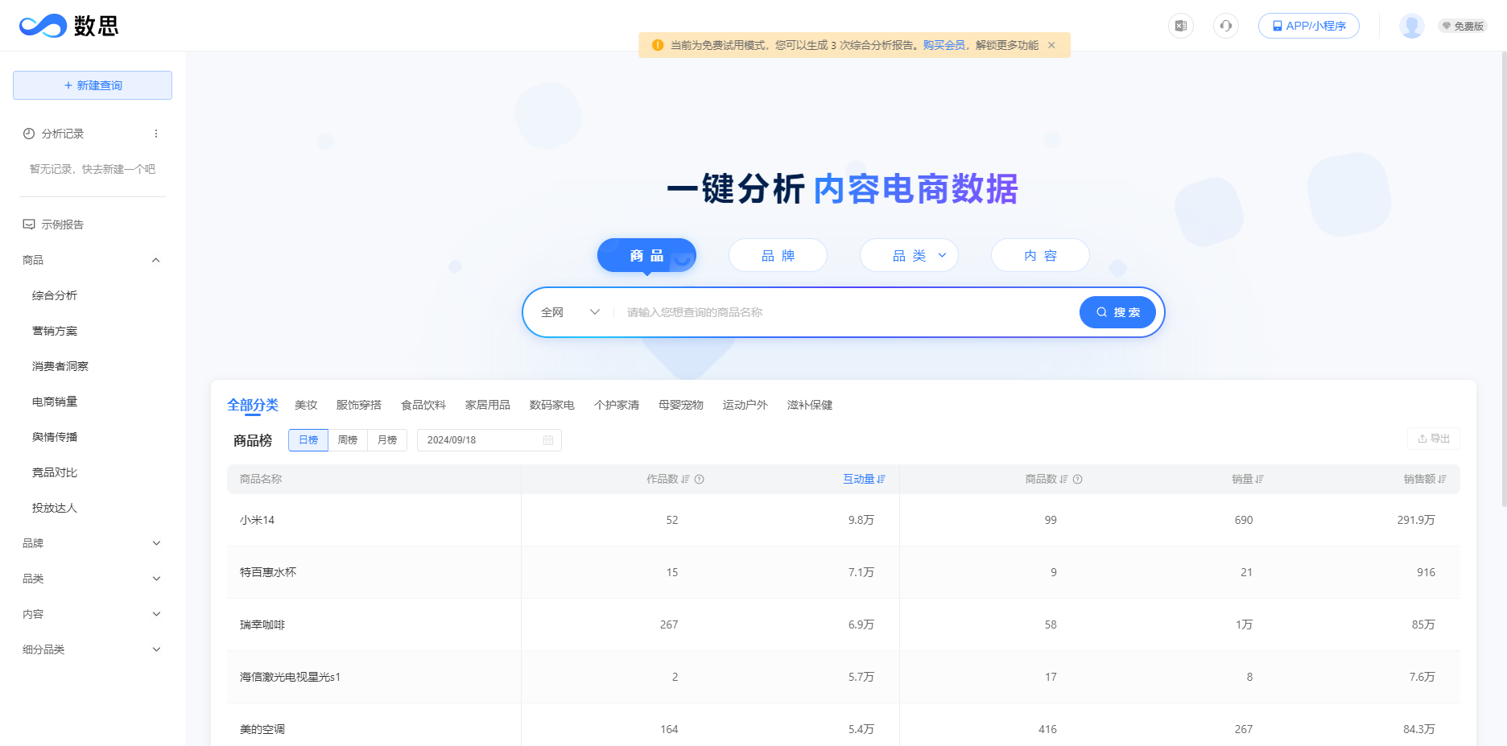Switch to the 数码家电 category tab
The height and width of the screenshot is (746, 1507).
click(552, 405)
